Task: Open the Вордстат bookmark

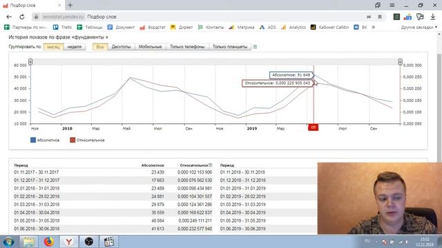Action: tap(153, 28)
